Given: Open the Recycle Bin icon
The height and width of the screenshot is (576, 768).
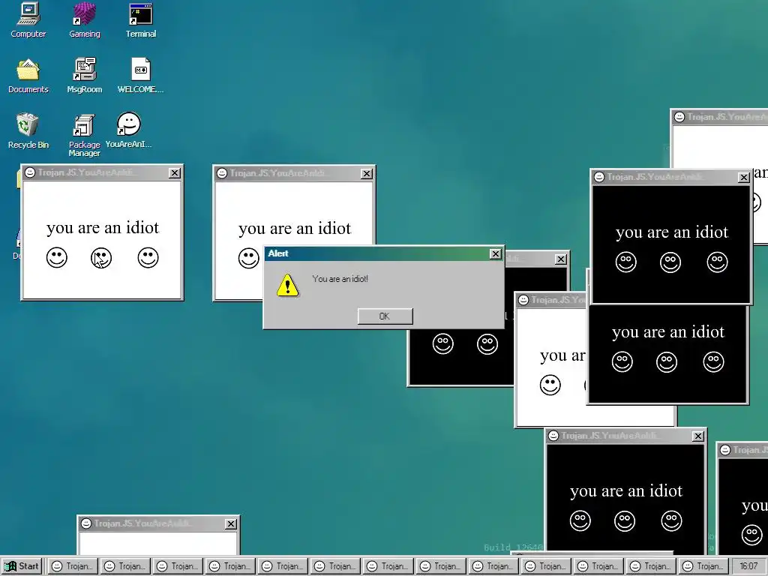Looking at the screenshot, I should (x=28, y=130).
